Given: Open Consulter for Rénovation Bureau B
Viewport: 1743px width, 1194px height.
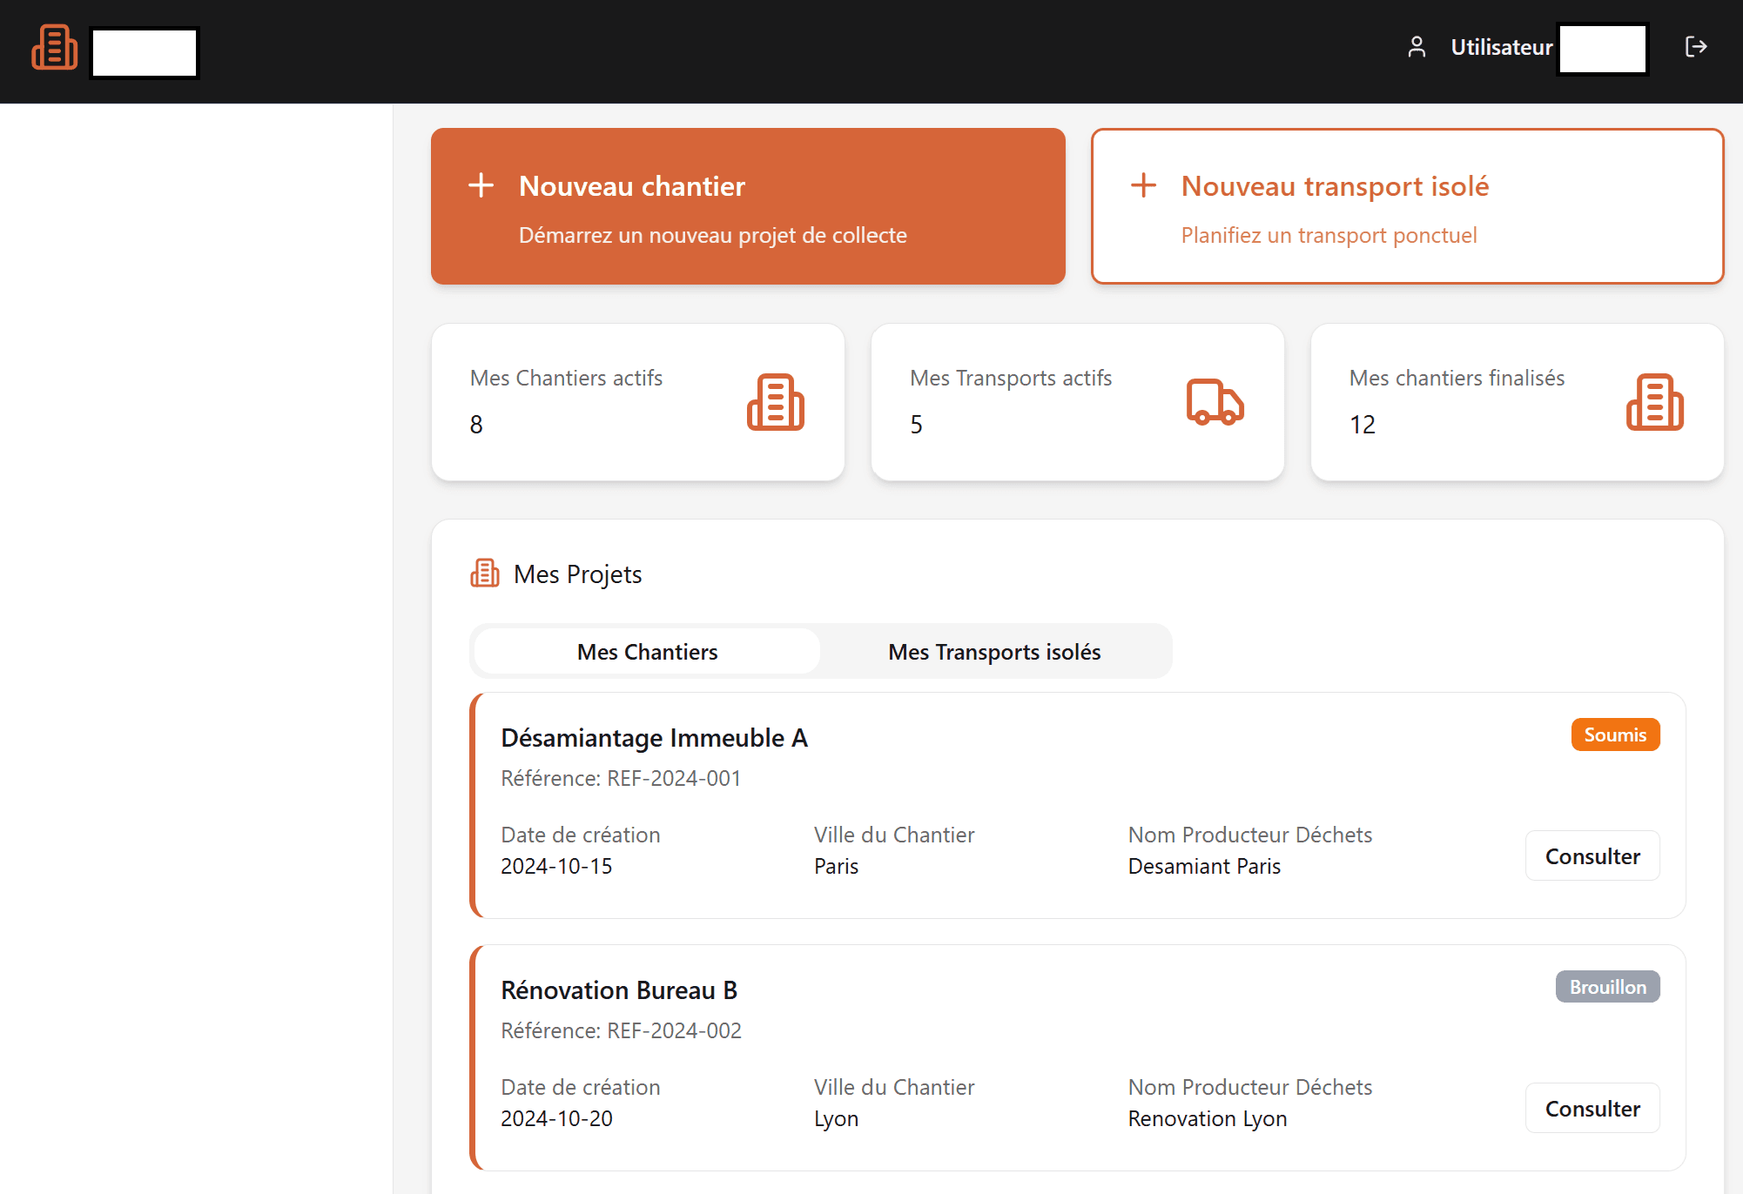Looking at the screenshot, I should tap(1592, 1109).
